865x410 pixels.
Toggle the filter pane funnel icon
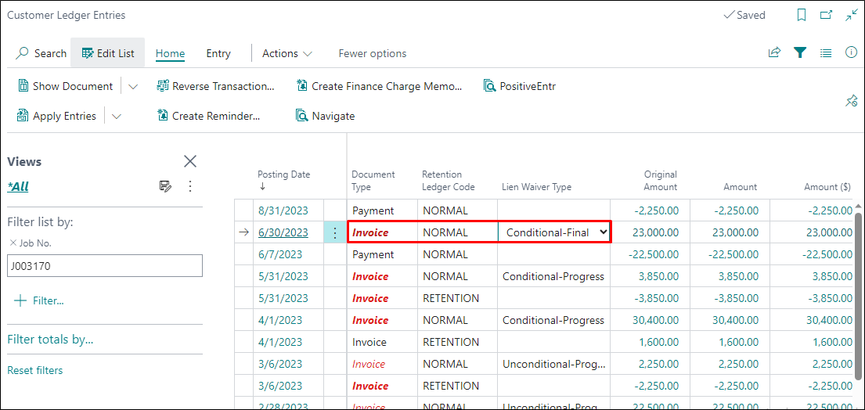tap(799, 52)
